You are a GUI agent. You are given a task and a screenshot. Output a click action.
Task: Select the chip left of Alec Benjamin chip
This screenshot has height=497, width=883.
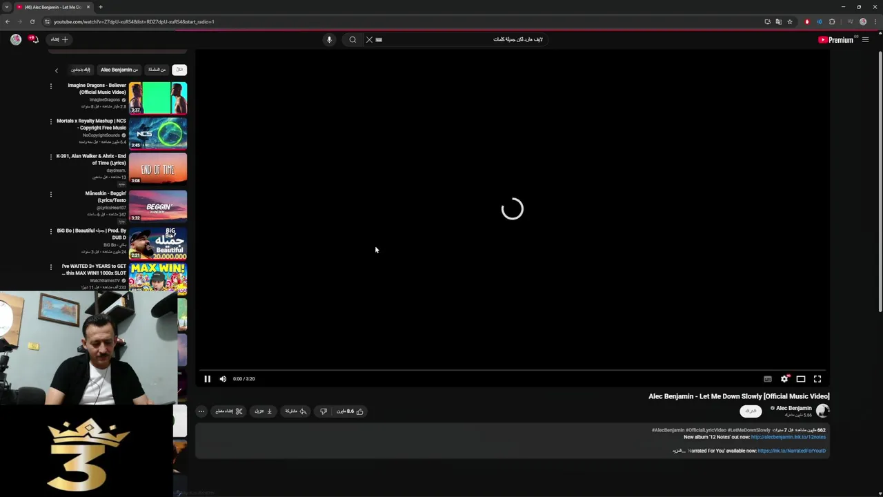(x=81, y=70)
